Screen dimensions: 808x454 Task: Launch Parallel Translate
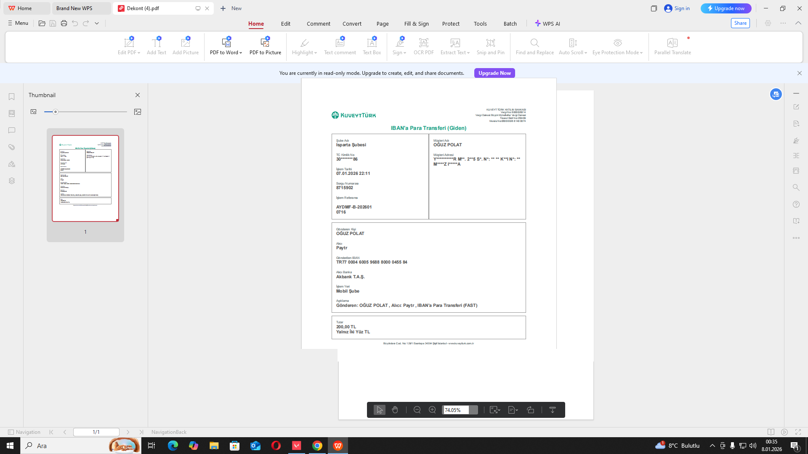(672, 46)
